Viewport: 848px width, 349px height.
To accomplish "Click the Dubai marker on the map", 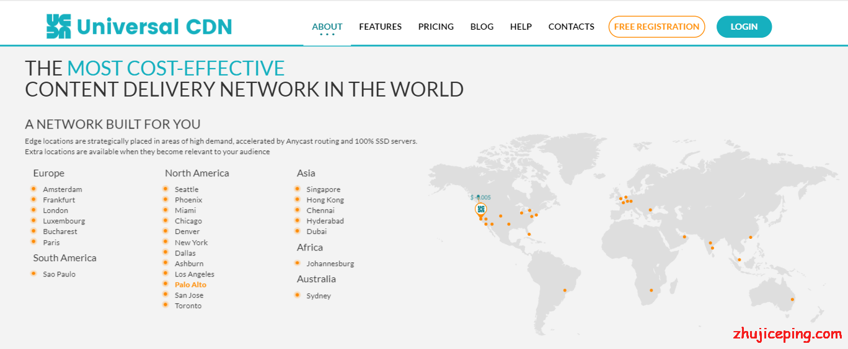I will [684, 236].
